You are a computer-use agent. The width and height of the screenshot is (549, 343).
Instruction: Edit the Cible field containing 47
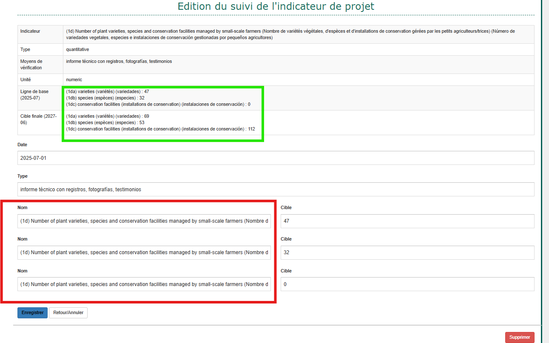pos(407,221)
